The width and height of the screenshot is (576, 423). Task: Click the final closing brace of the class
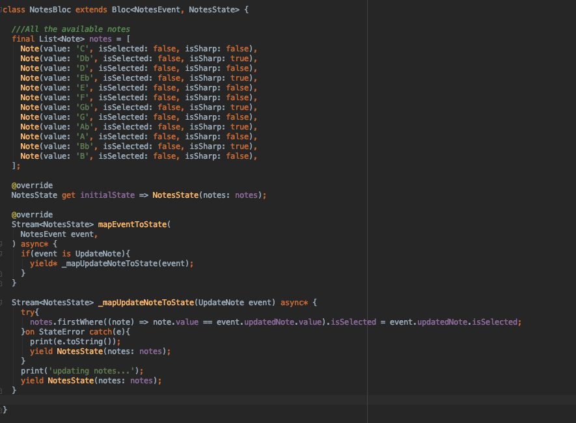[x=5, y=410]
